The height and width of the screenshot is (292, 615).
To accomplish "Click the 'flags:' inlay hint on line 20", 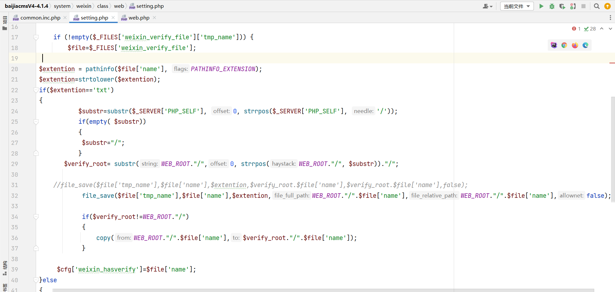I will tap(181, 69).
